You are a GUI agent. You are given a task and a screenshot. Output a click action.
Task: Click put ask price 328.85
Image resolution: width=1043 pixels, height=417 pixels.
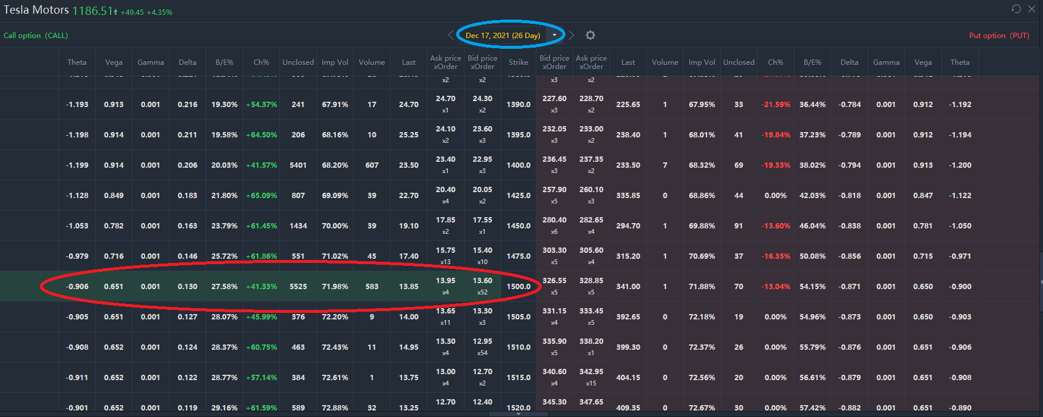tap(591, 281)
